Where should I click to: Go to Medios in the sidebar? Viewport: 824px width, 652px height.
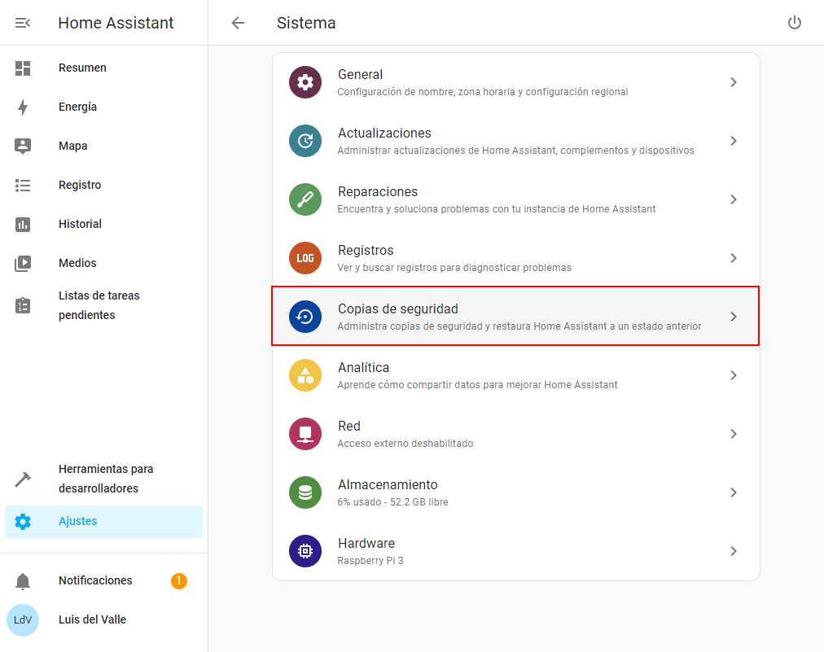(x=103, y=263)
